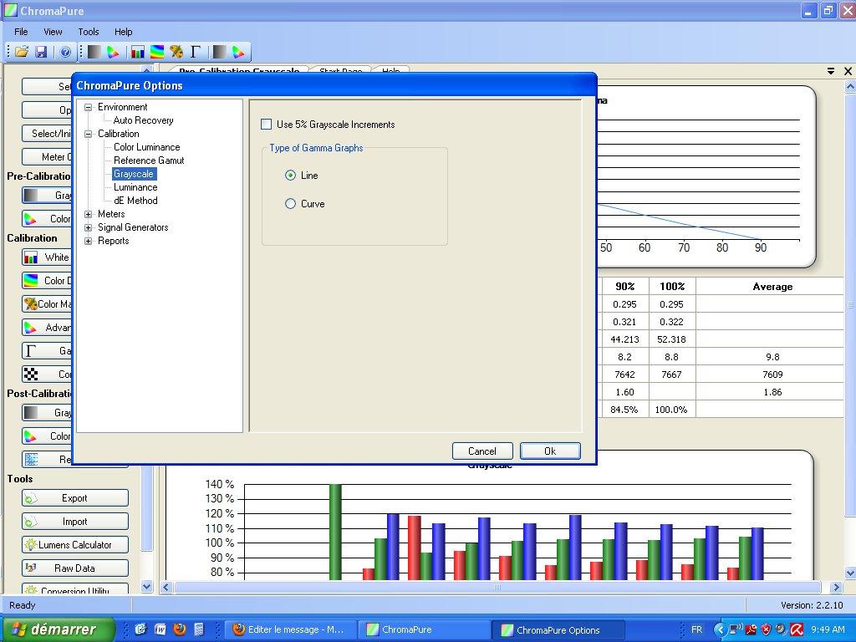
Task: Click the Save floppy disk toolbar icon
Action: click(41, 52)
